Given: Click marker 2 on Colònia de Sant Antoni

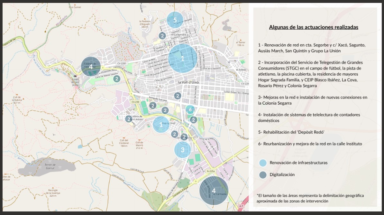Looking at the screenshot, I should click(129, 119).
